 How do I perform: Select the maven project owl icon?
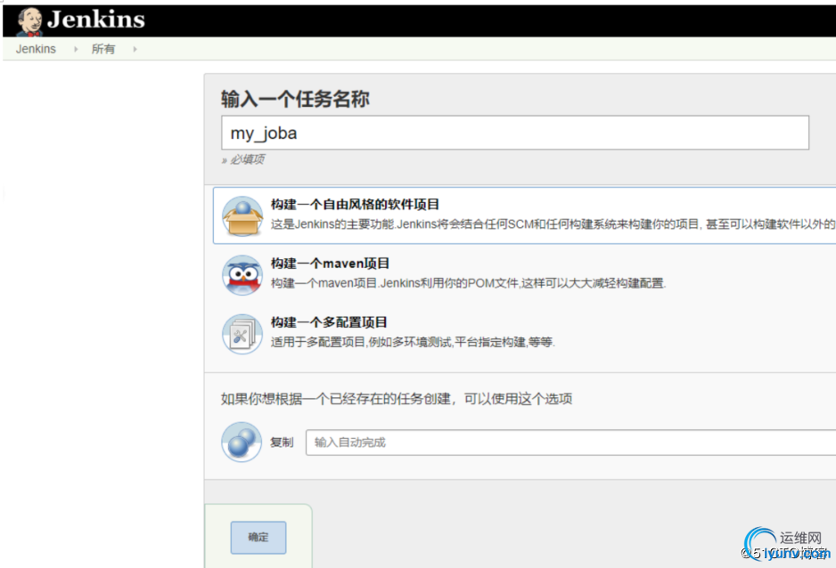(242, 275)
